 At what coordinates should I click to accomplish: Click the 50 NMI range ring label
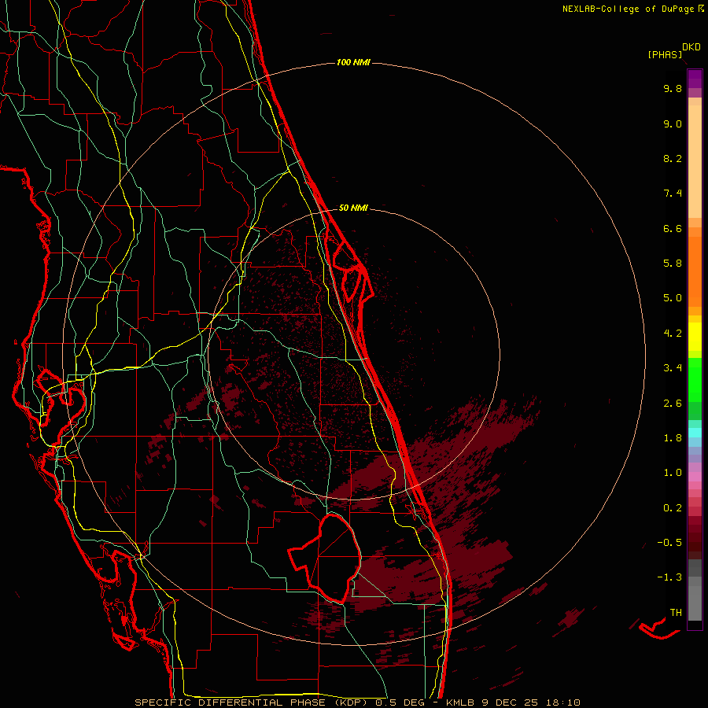click(353, 208)
